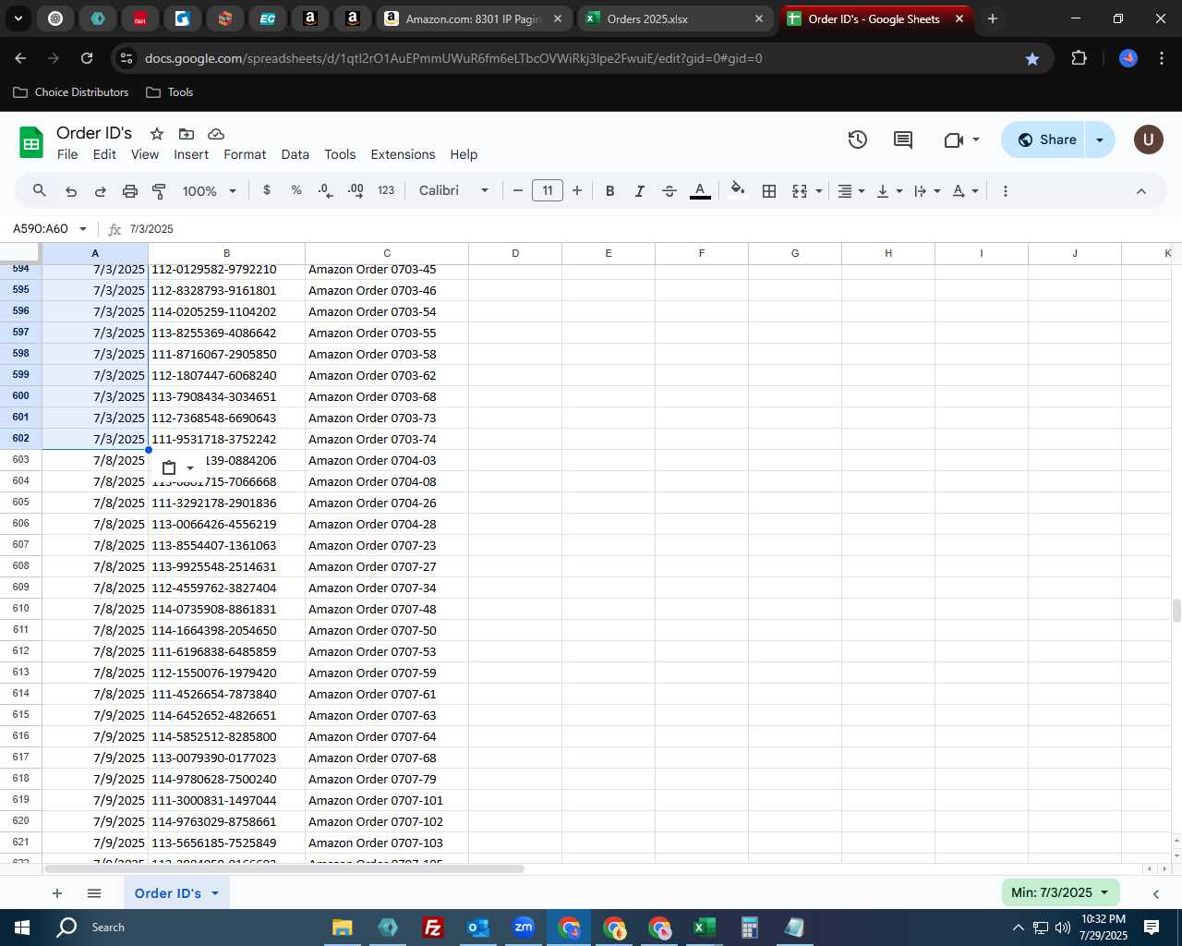The width and height of the screenshot is (1182, 946).
Task: Click the move to folder icon
Action: 187,134
